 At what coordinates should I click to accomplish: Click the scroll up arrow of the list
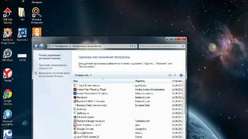pyautogui.click(x=184, y=81)
